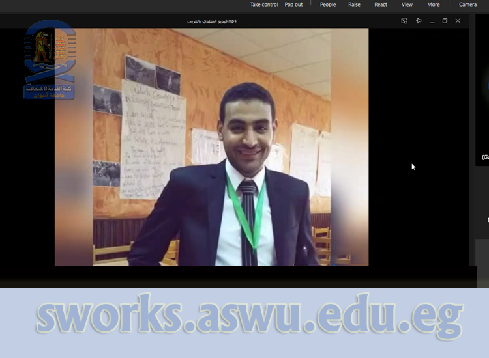
Task: Click Take control in the meeting toolbar
Action: tap(264, 5)
